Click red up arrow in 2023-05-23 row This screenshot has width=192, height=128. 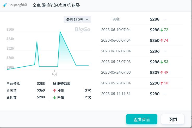(162, 83)
